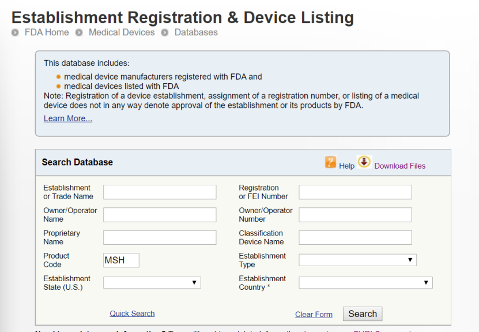Image resolution: width=479 pixels, height=332 pixels.
Task: Go to Medical Devices breadcrumb
Action: (122, 32)
